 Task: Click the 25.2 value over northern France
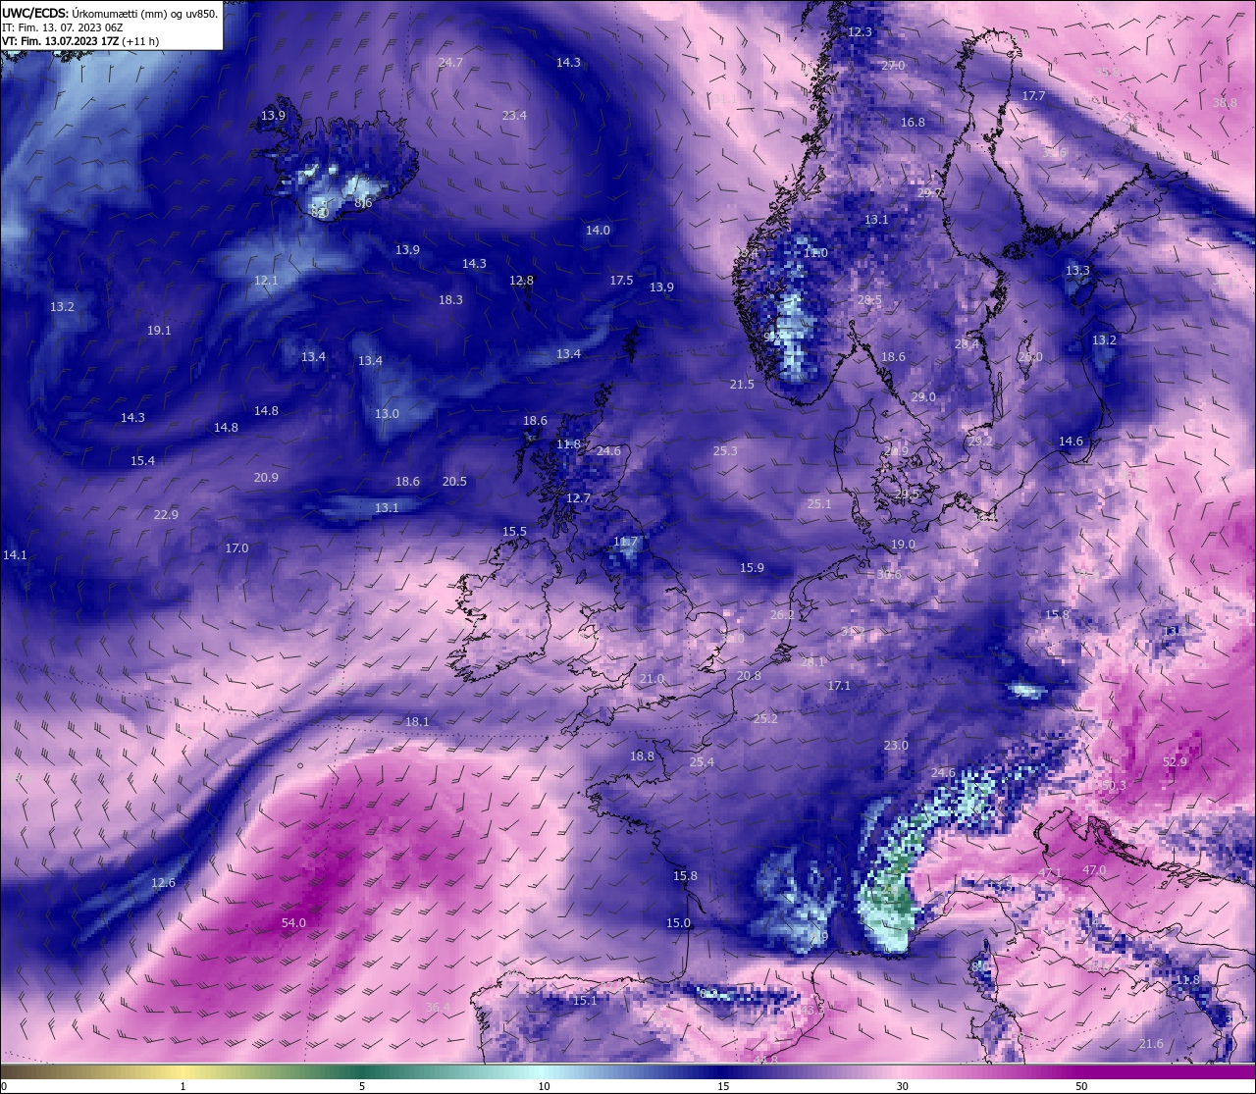point(765,719)
